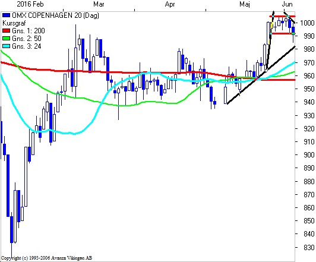316x262 pixels.
Task: Click the 920 price axis value
Action: point(309,128)
